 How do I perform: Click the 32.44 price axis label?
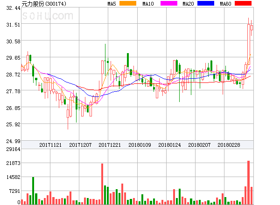(13, 8)
